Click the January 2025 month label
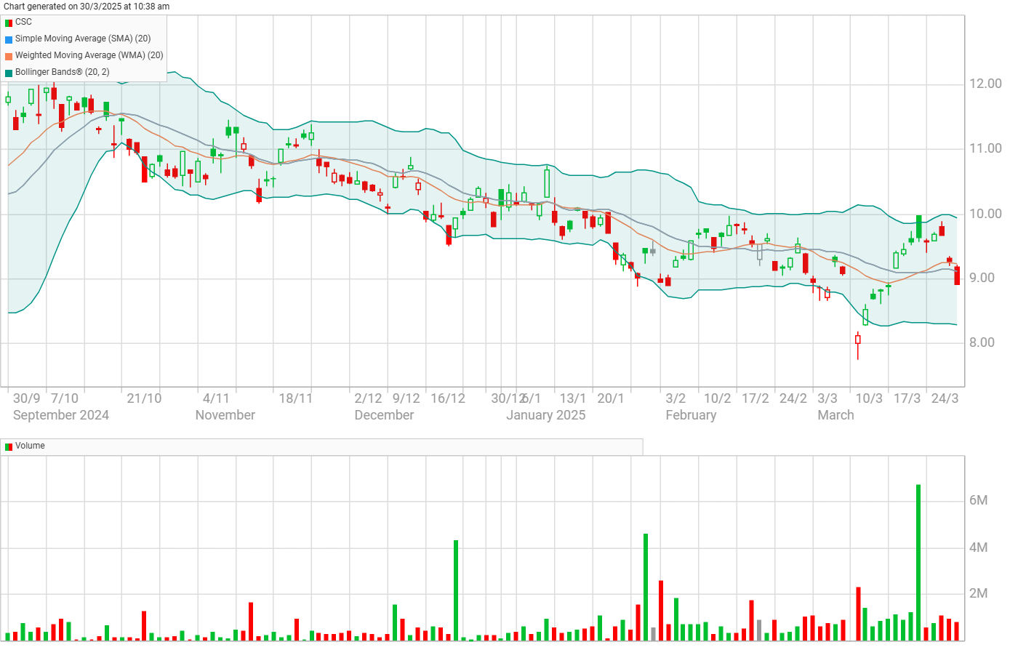 545,415
